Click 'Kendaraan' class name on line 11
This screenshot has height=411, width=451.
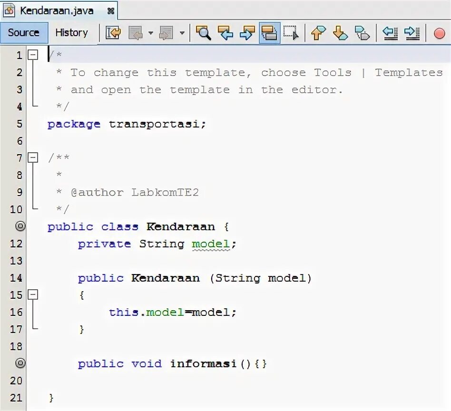[181, 226]
